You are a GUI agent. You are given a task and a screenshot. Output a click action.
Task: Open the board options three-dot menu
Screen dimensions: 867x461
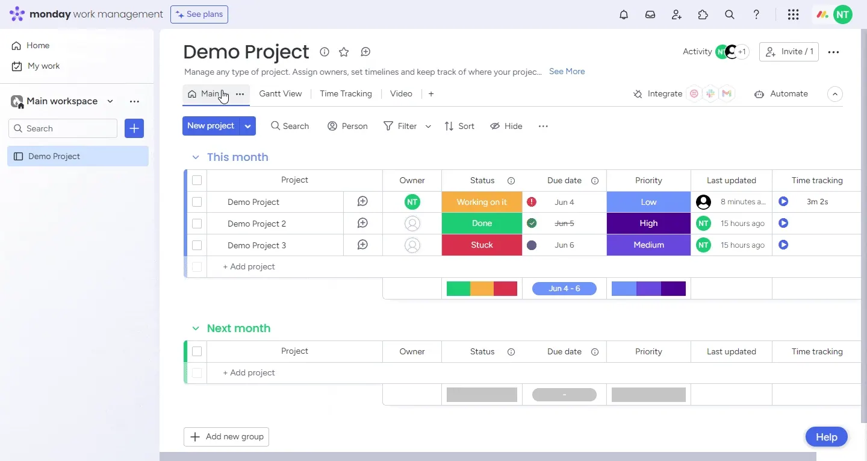[833, 52]
